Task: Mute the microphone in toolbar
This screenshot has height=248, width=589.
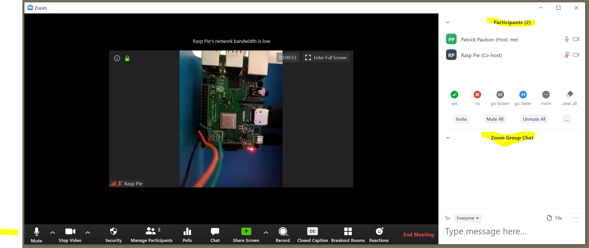Action: pyautogui.click(x=37, y=232)
